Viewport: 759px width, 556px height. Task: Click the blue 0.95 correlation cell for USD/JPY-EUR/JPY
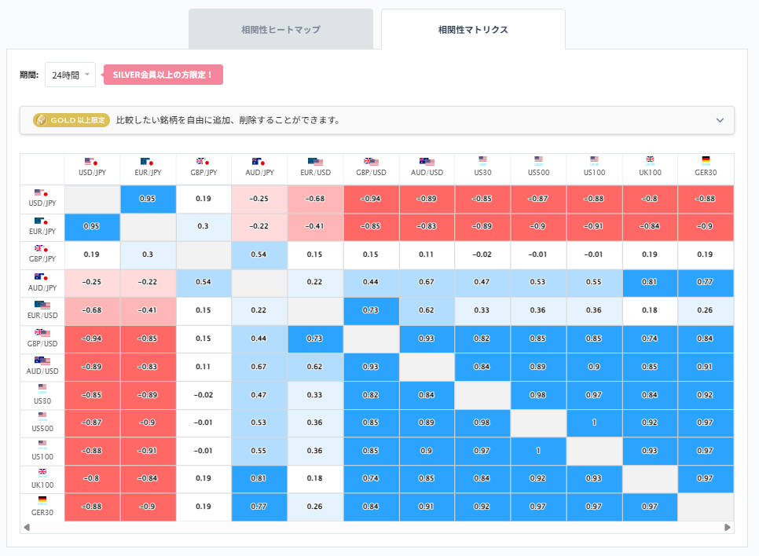(148, 199)
